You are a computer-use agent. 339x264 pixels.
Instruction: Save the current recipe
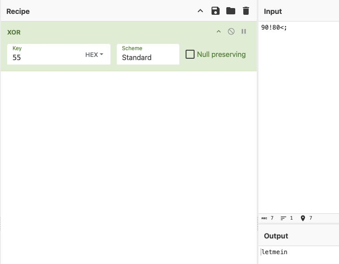point(216,11)
